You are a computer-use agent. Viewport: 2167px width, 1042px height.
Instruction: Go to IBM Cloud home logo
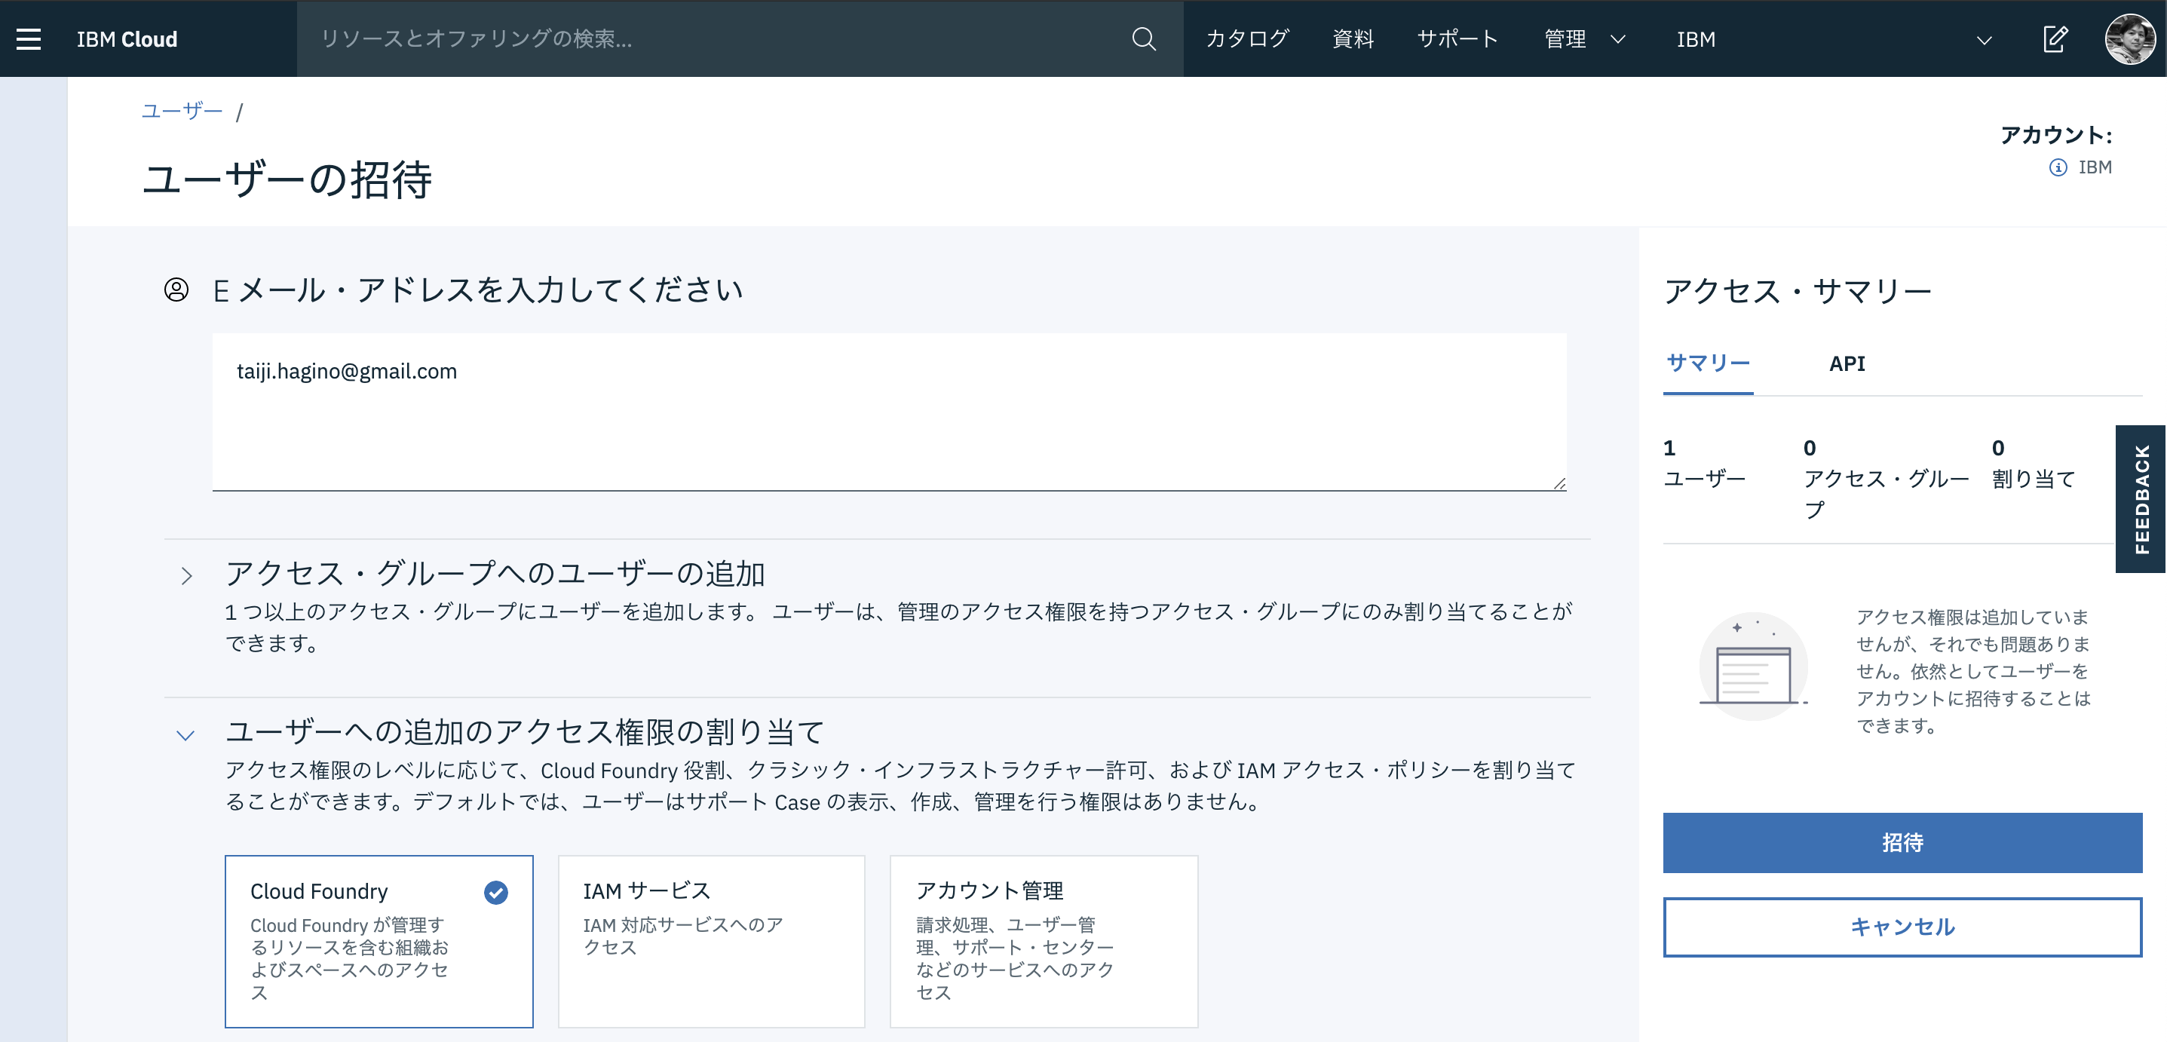tap(127, 38)
